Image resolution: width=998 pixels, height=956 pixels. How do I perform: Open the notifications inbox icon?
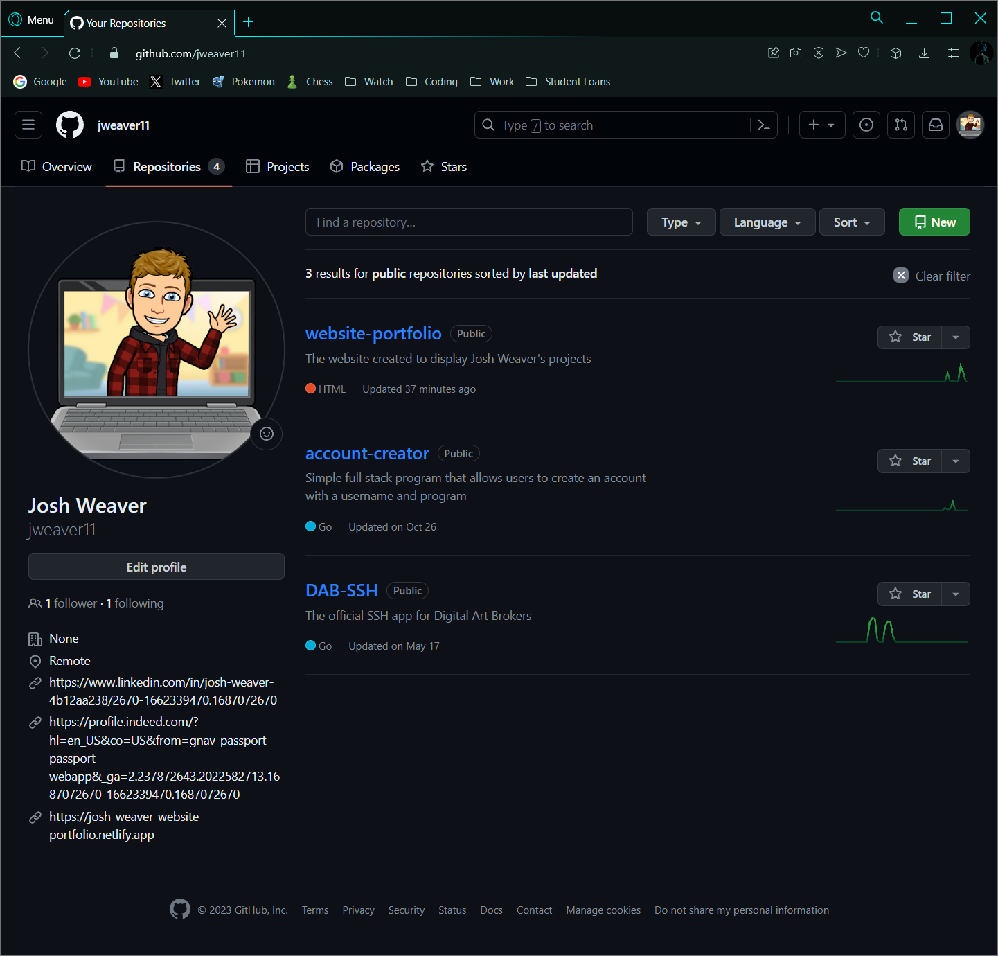click(936, 125)
